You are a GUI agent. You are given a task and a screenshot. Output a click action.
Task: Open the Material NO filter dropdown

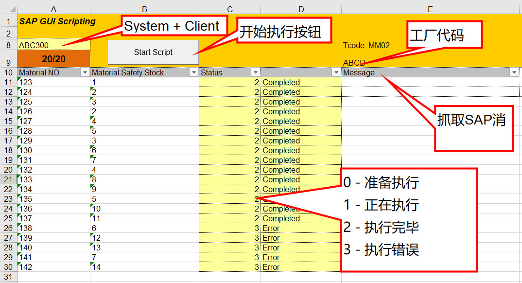[85, 72]
